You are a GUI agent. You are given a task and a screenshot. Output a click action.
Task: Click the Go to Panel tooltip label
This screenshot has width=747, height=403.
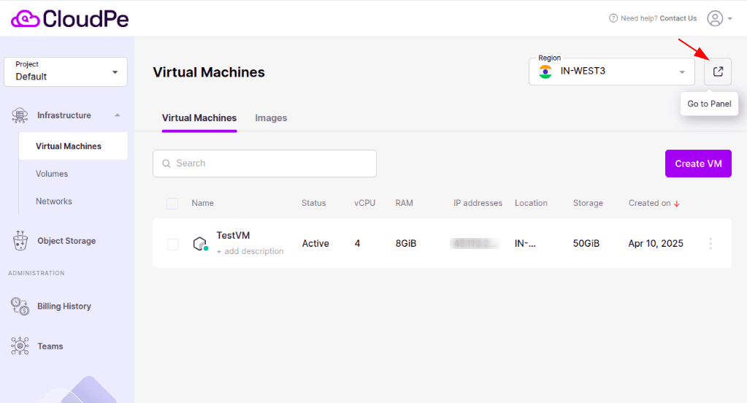[709, 104]
